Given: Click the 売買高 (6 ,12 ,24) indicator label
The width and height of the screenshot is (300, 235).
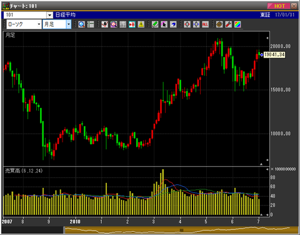Looking at the screenshot, I should coord(24,170).
